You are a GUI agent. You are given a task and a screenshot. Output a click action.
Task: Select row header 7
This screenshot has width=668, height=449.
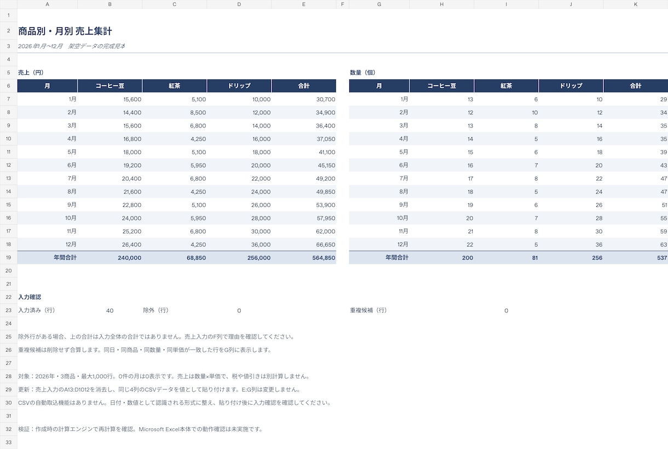8,99
